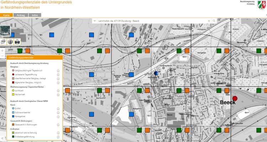Zoom in with the plus button
The width and height of the screenshot is (267, 142).
[2, 51]
